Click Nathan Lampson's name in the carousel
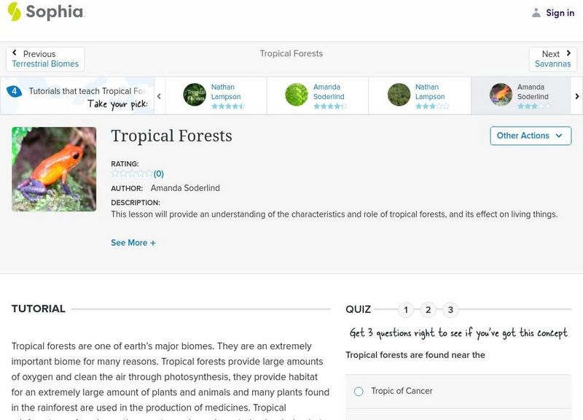This screenshot has height=420, width=583. [x=227, y=91]
